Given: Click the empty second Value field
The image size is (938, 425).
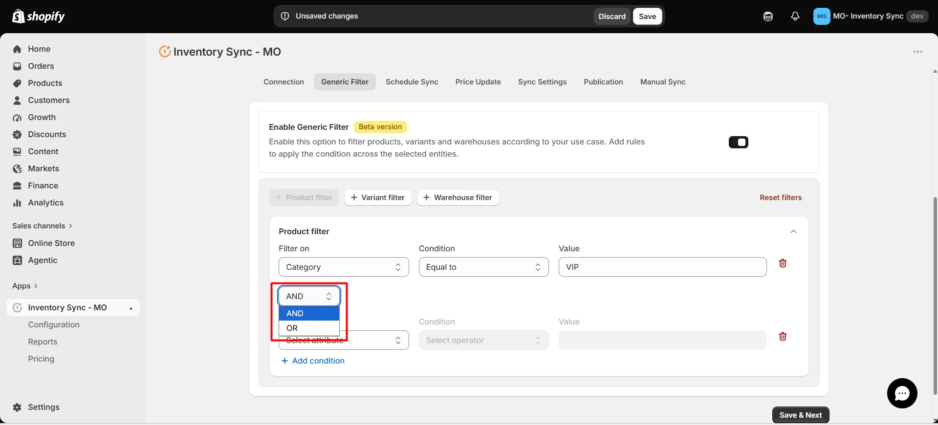Looking at the screenshot, I should (x=662, y=340).
